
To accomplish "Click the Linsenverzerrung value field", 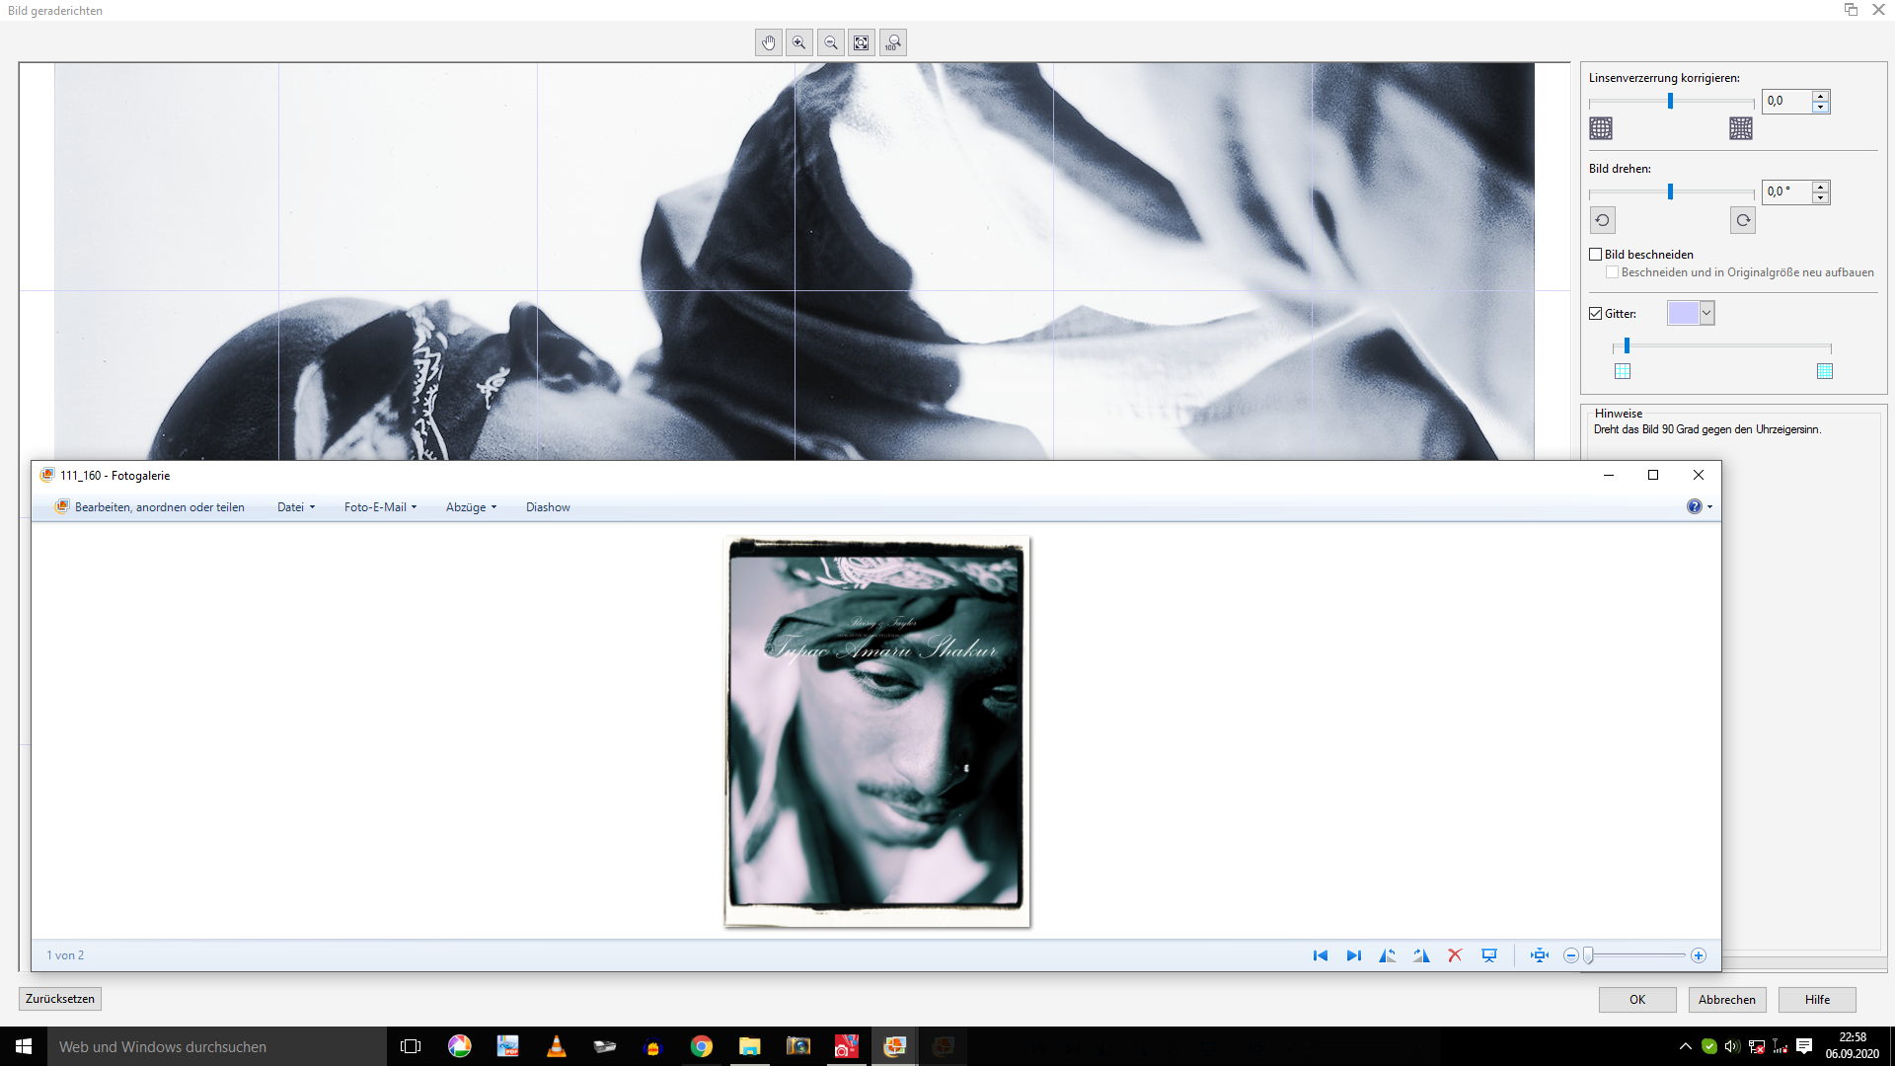I will [x=1787, y=102].
